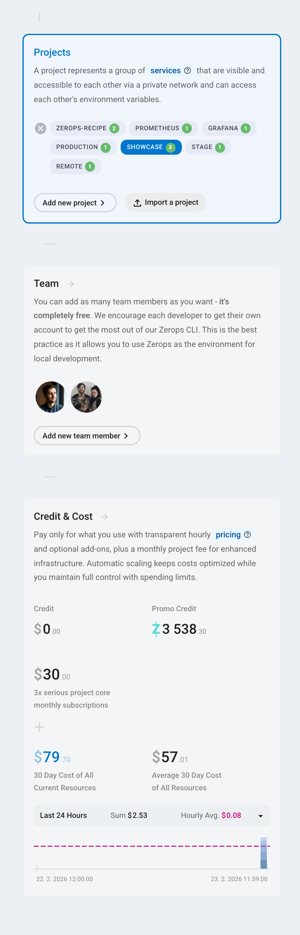Expand Add new project chevron
300x935 pixels.
coord(102,203)
